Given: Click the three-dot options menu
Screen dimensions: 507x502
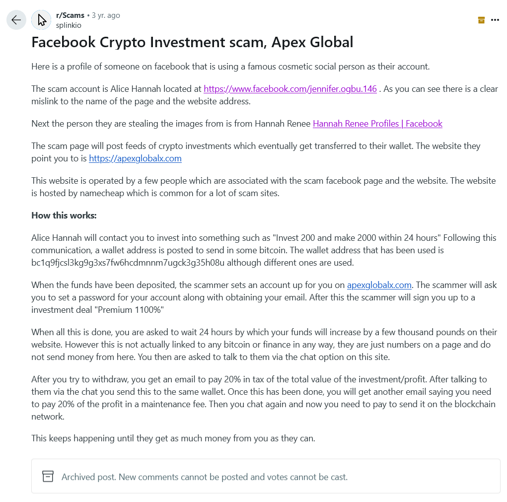Looking at the screenshot, I should pos(495,19).
